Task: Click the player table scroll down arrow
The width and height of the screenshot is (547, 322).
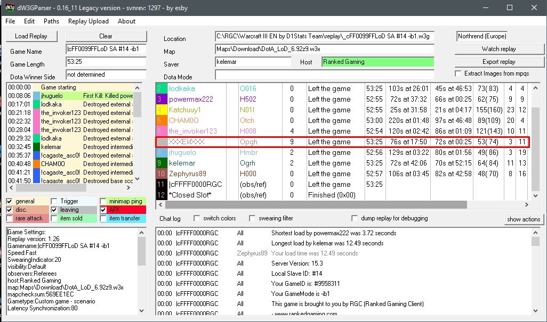Action: pyautogui.click(x=535, y=196)
